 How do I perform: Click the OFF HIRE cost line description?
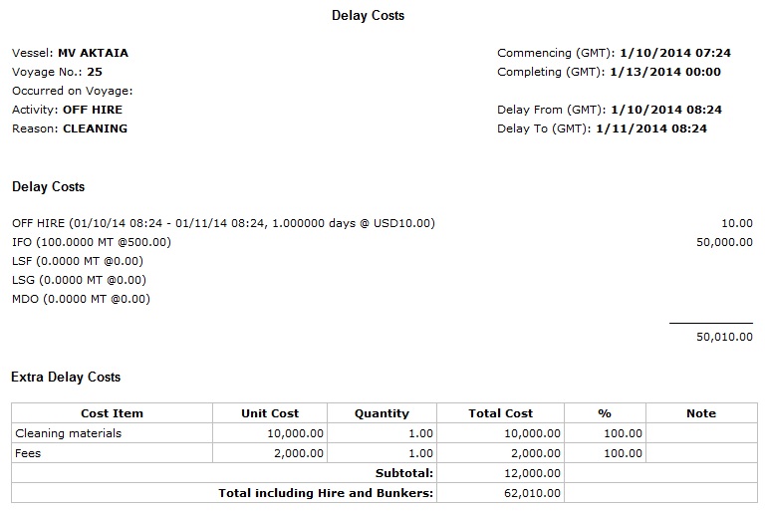coord(223,223)
